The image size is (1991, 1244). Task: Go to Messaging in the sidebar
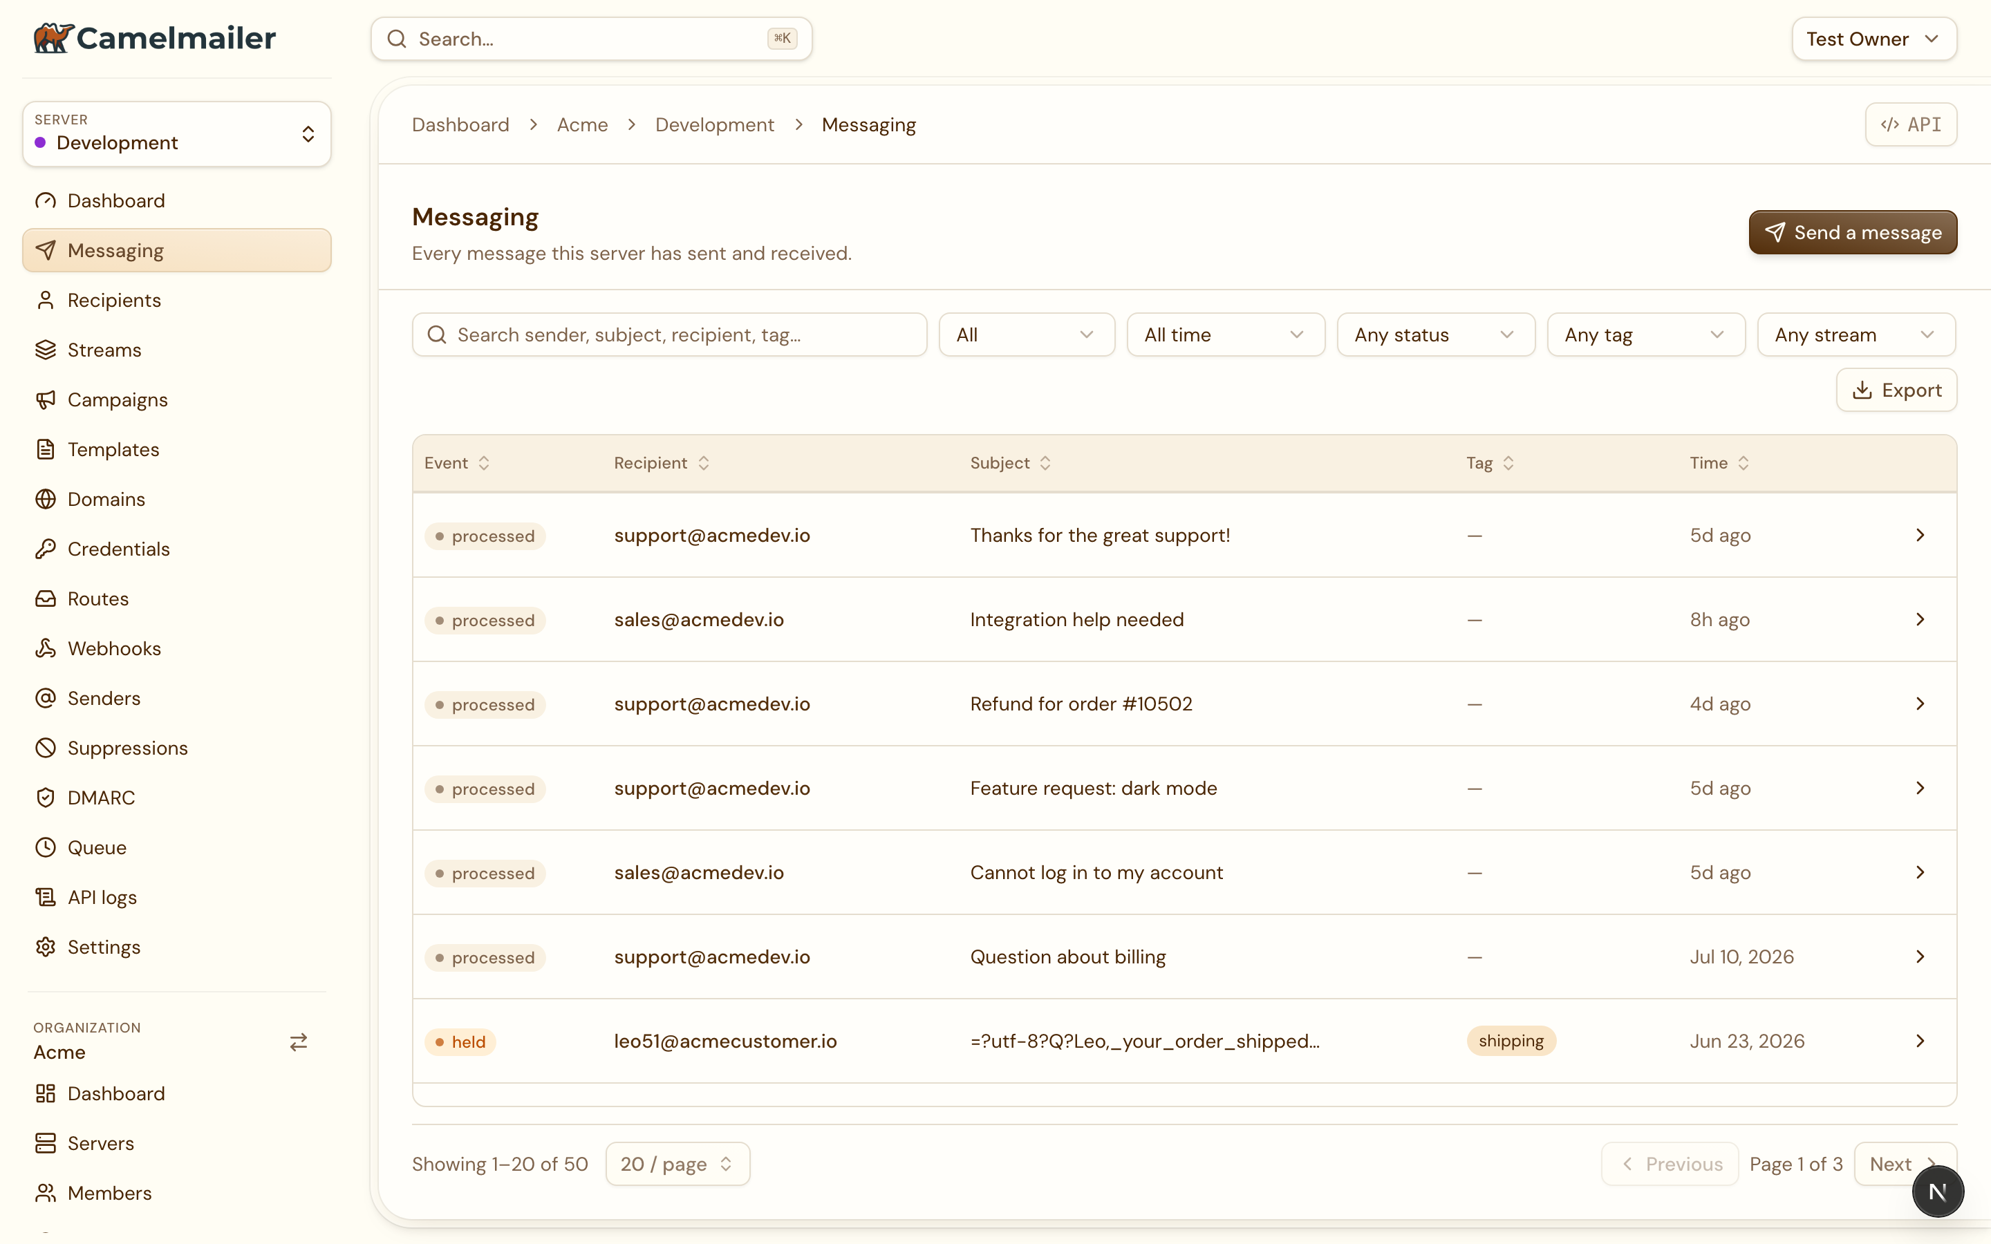click(177, 250)
